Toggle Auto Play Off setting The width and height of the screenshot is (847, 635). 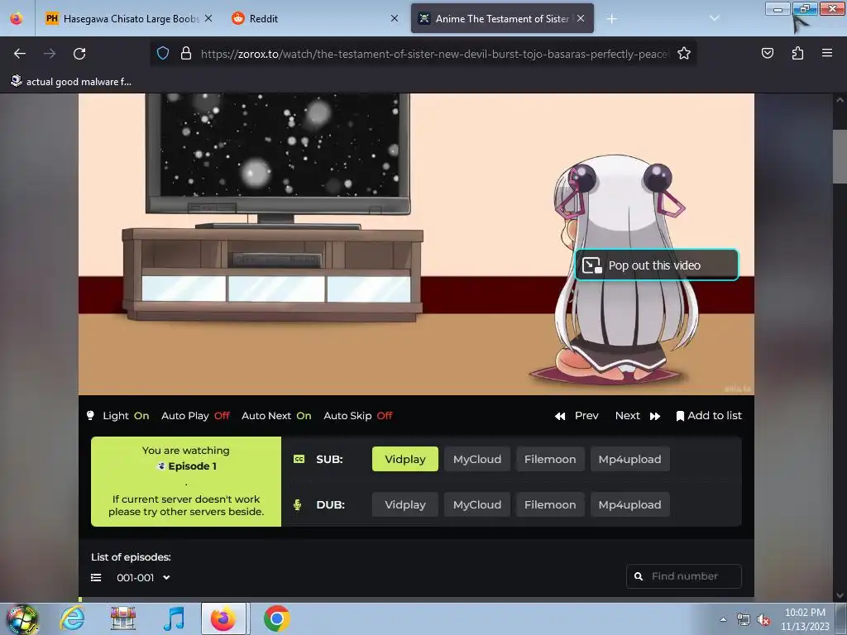pyautogui.click(x=195, y=416)
